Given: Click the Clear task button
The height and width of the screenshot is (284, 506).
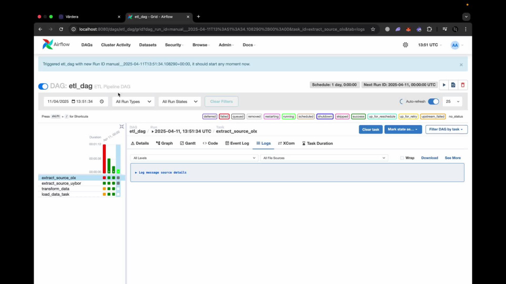Looking at the screenshot, I should tap(370, 129).
